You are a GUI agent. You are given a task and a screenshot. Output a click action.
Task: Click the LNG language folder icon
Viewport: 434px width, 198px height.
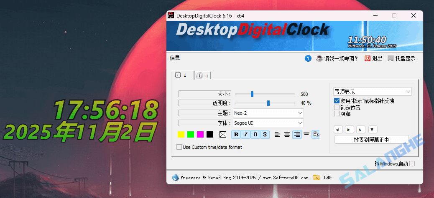pyautogui.click(x=317, y=177)
